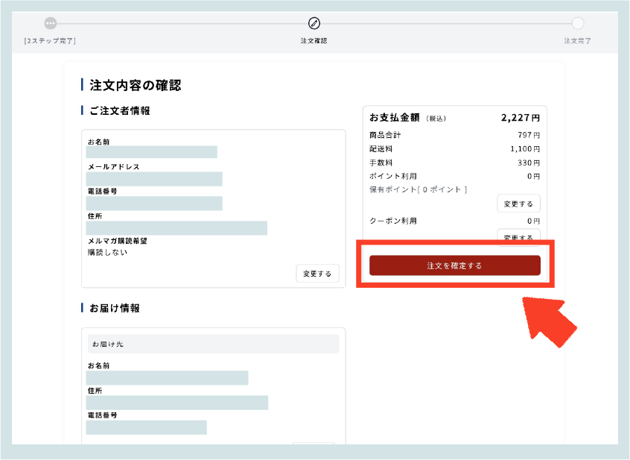The image size is (630, 460).
Task: Click the total 2,227円 amount
Action: coord(521,117)
